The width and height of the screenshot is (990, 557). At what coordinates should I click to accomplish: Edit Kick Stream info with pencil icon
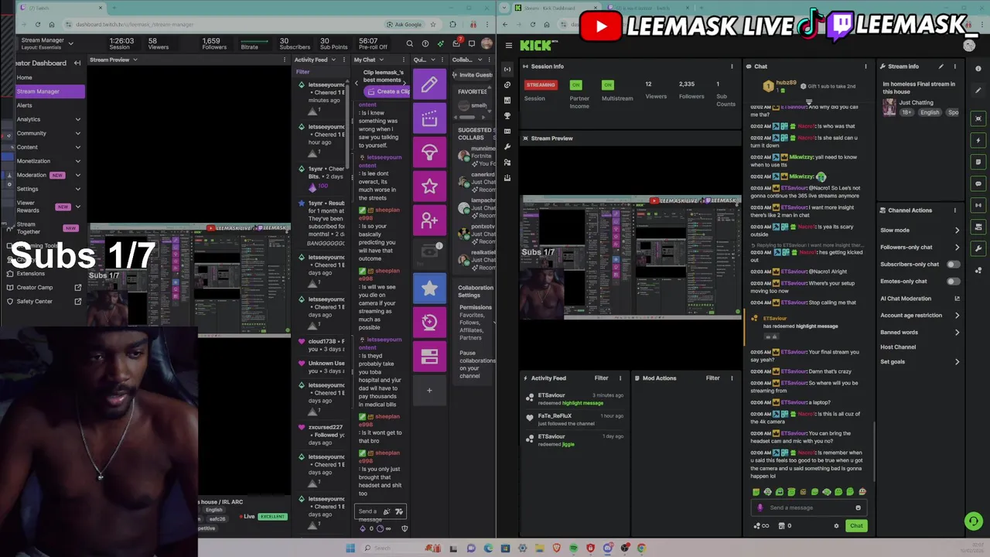point(941,67)
